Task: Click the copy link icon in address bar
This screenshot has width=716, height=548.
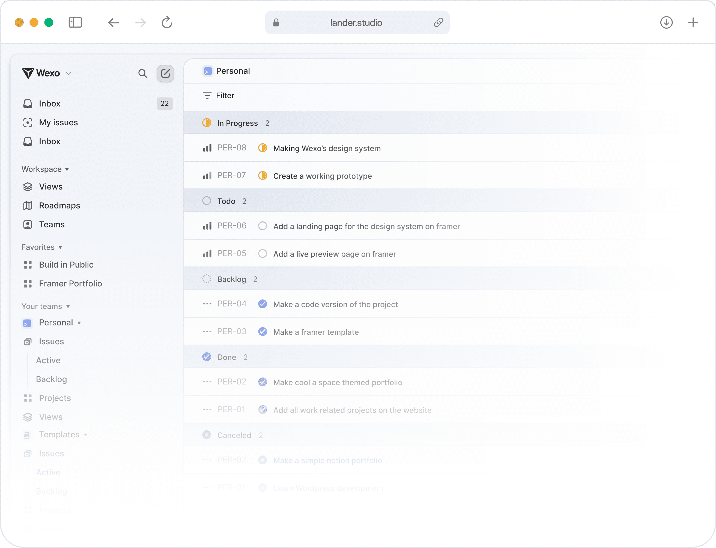Action: pos(438,22)
